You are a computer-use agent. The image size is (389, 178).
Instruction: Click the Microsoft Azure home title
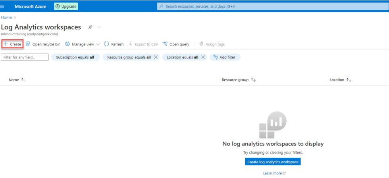pyautogui.click(x=30, y=7)
